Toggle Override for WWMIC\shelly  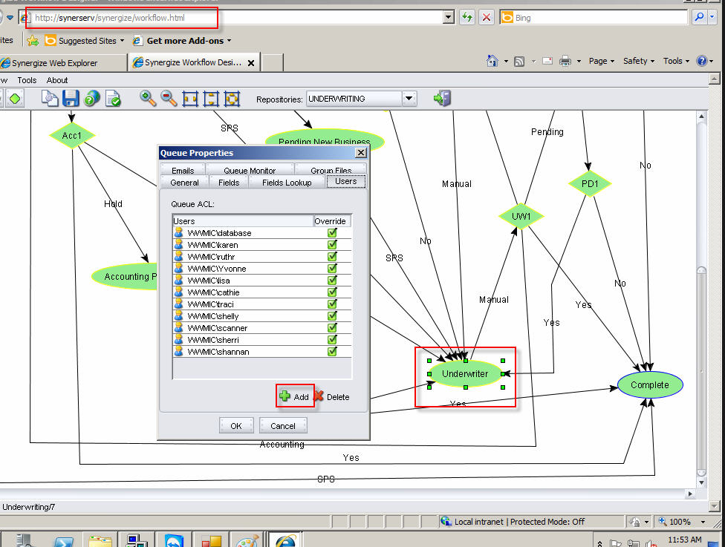(x=332, y=316)
